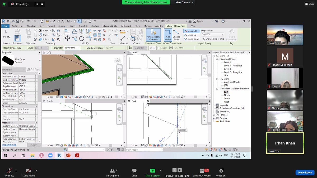Open PowerPoint from the Windows taskbar
Viewport: 317px width, 178px height.
(x=68, y=156)
